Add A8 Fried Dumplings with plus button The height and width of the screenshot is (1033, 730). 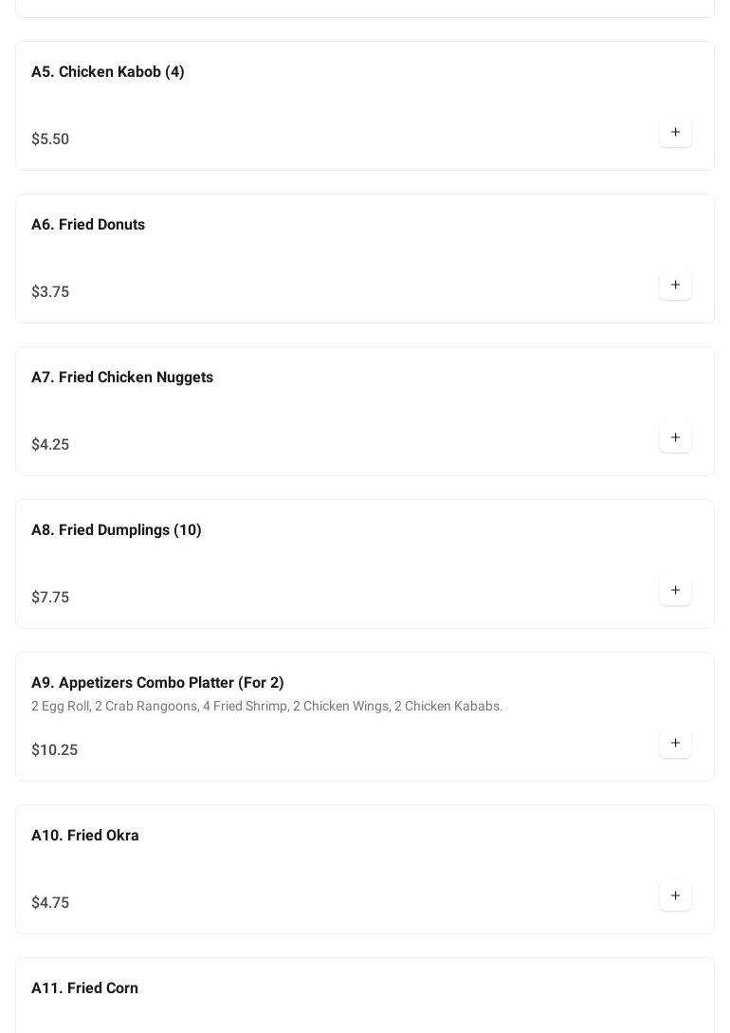click(675, 591)
